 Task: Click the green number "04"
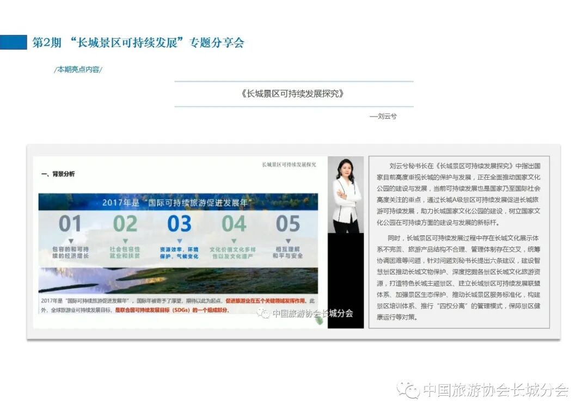[x=234, y=224]
